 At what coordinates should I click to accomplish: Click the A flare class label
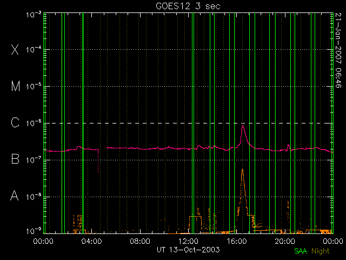(x=15, y=196)
